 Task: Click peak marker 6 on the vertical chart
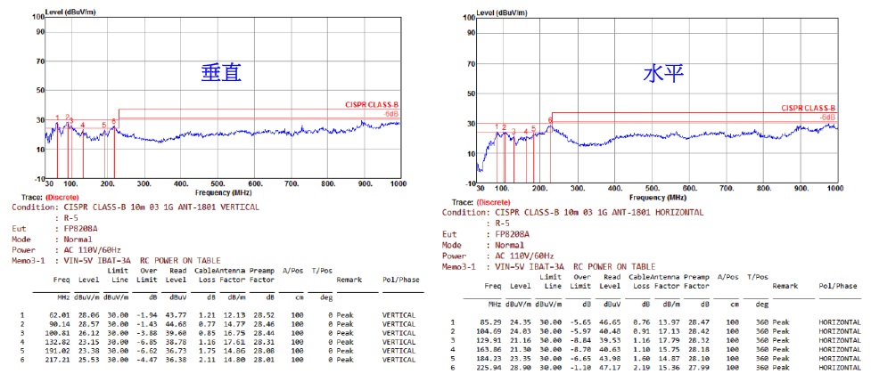[114, 120]
